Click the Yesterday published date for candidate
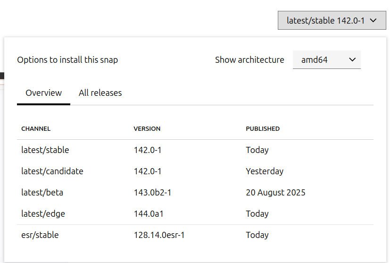Screen dimensions: 391x263 click(265, 171)
